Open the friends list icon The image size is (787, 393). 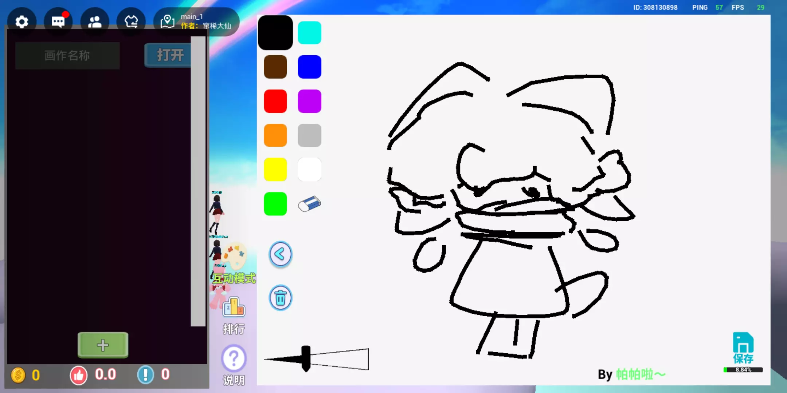click(95, 22)
